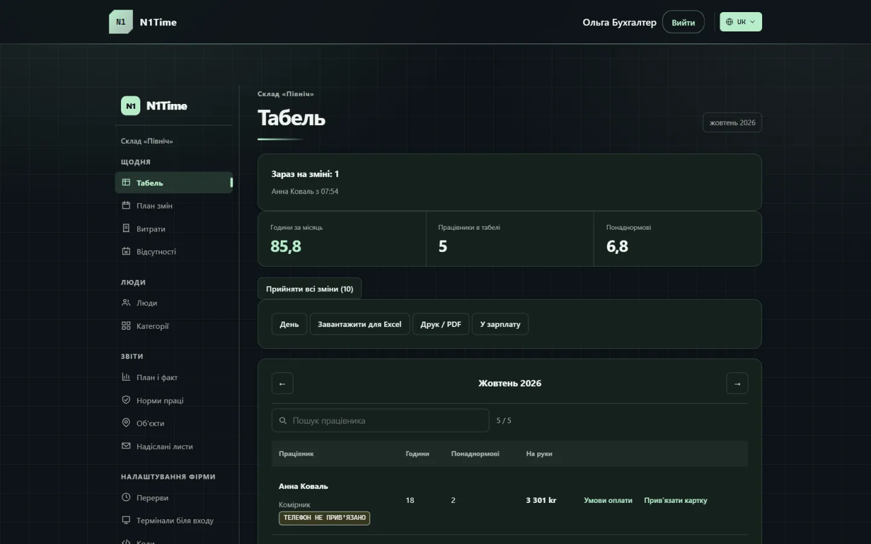The width and height of the screenshot is (871, 544).
Task: Click the Понаднормові column header
Action: click(x=475, y=454)
